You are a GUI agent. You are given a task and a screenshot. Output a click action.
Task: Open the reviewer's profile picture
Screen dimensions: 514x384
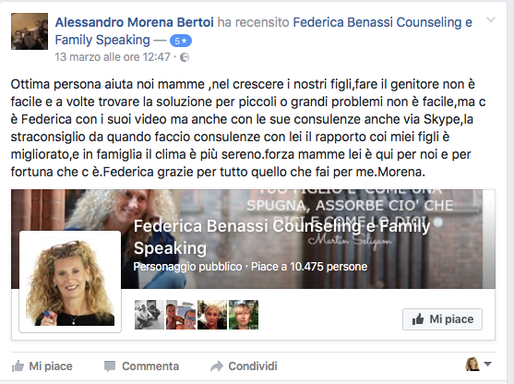click(x=30, y=31)
